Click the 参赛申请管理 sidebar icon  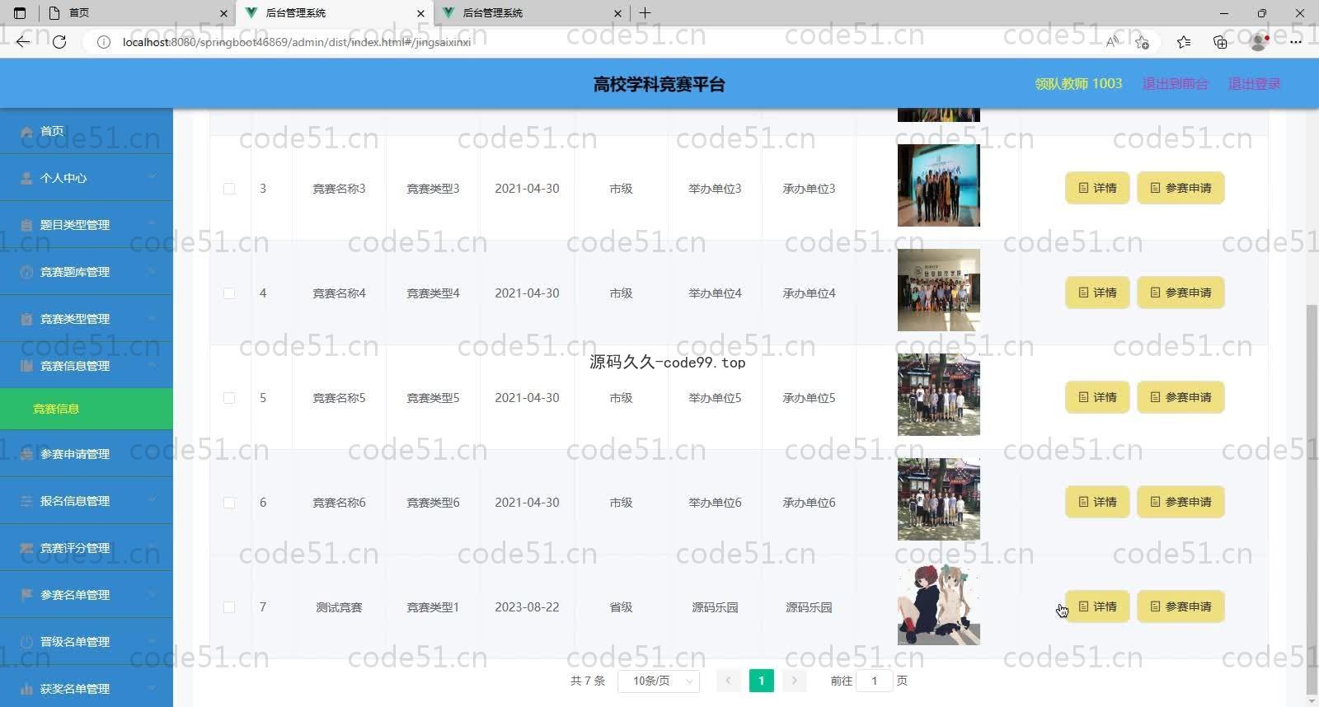26,454
